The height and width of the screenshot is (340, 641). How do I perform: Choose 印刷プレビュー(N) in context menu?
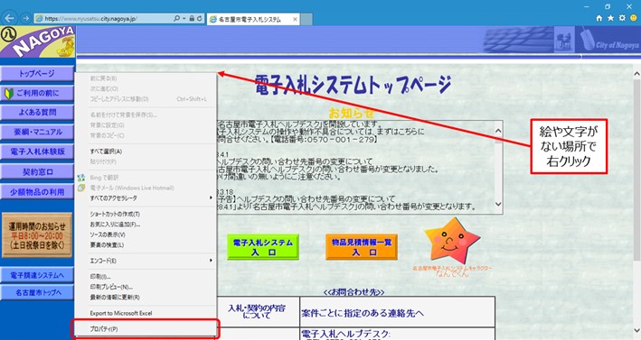pos(146,287)
